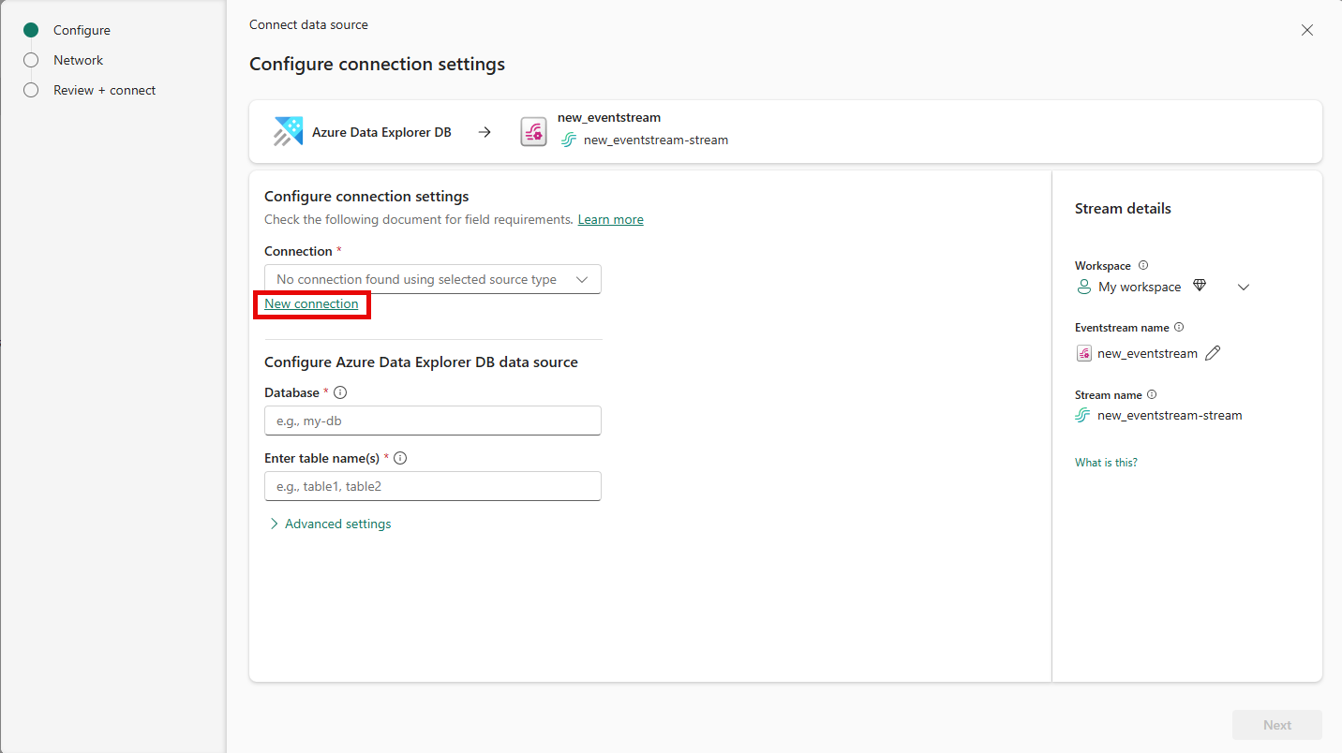Click the stream icon in Stream details panel
This screenshot has height=753, width=1342.
pos(1083,415)
